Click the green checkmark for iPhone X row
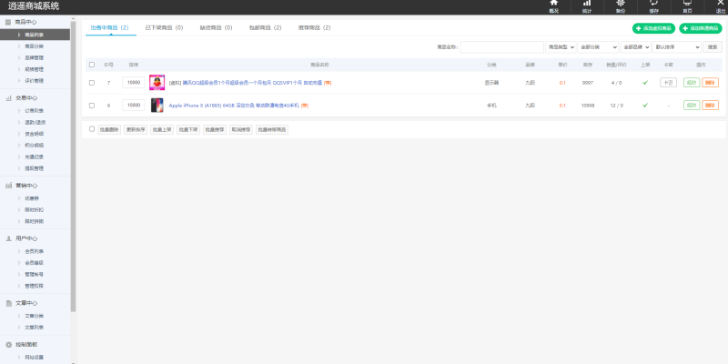Screen dimensions: 728x364 pyautogui.click(x=645, y=106)
